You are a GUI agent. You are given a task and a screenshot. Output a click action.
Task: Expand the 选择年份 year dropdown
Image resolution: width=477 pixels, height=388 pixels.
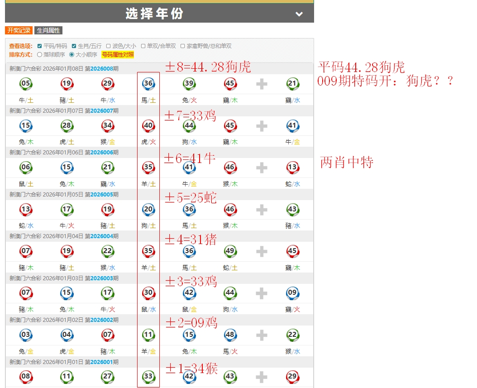(x=155, y=14)
